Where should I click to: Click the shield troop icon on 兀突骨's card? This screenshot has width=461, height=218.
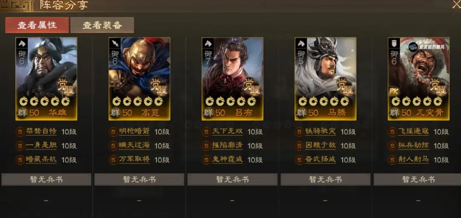pyautogui.click(x=394, y=44)
